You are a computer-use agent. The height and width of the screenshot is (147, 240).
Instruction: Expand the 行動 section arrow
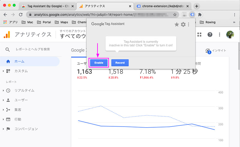(3, 119)
